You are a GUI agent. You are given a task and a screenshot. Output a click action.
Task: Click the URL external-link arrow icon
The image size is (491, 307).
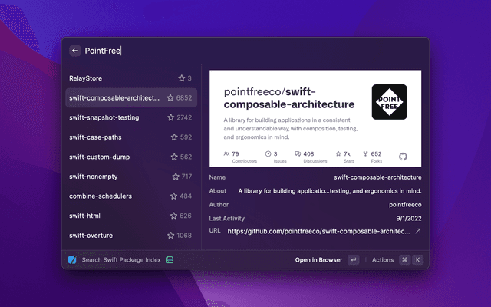417,231
